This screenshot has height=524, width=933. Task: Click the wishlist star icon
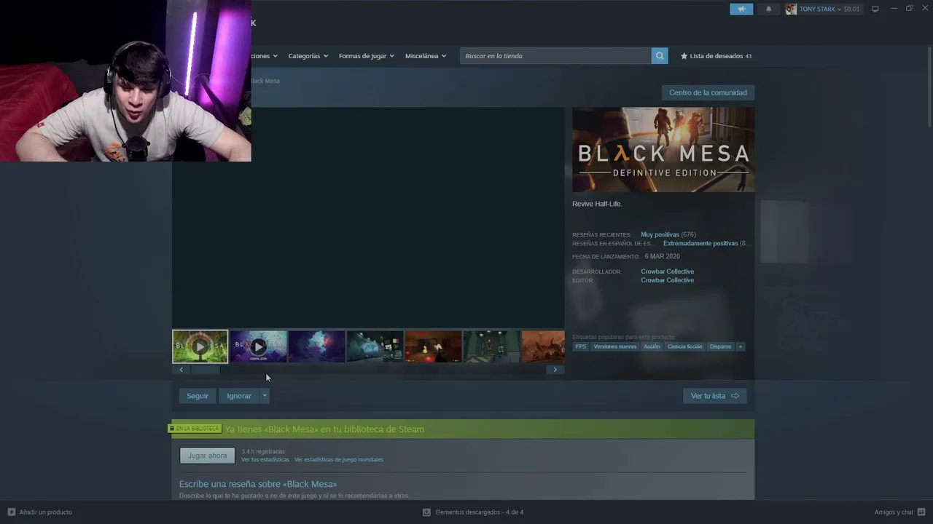point(684,56)
